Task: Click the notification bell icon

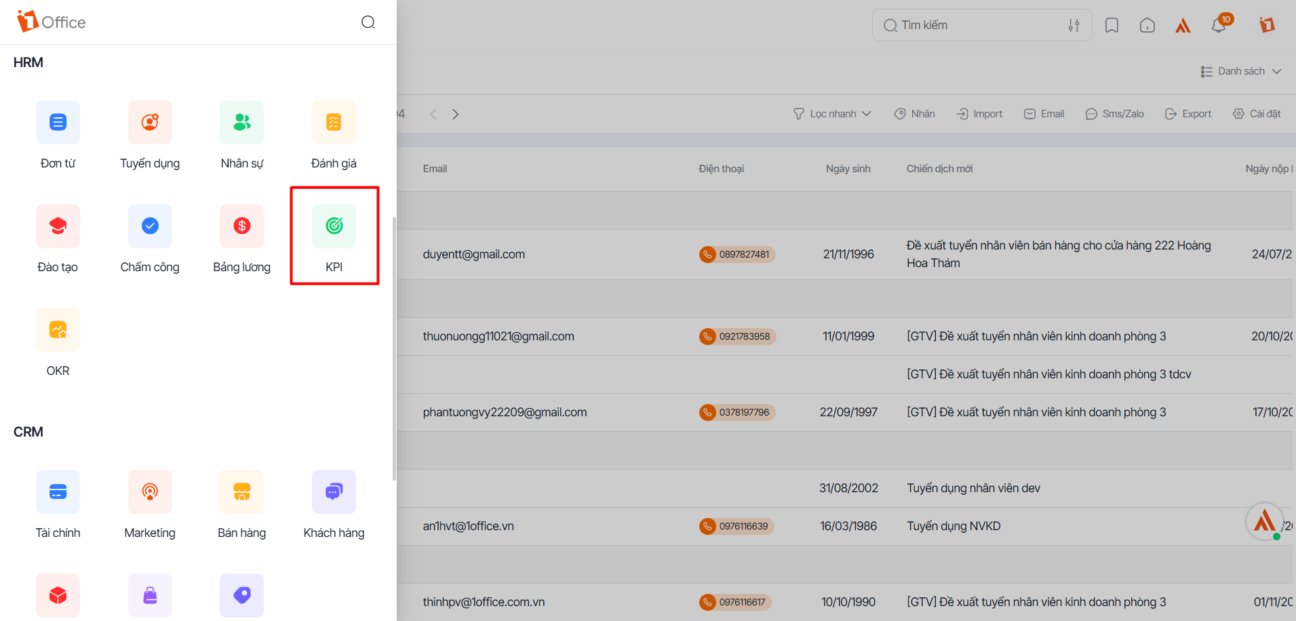Action: click(x=1218, y=26)
